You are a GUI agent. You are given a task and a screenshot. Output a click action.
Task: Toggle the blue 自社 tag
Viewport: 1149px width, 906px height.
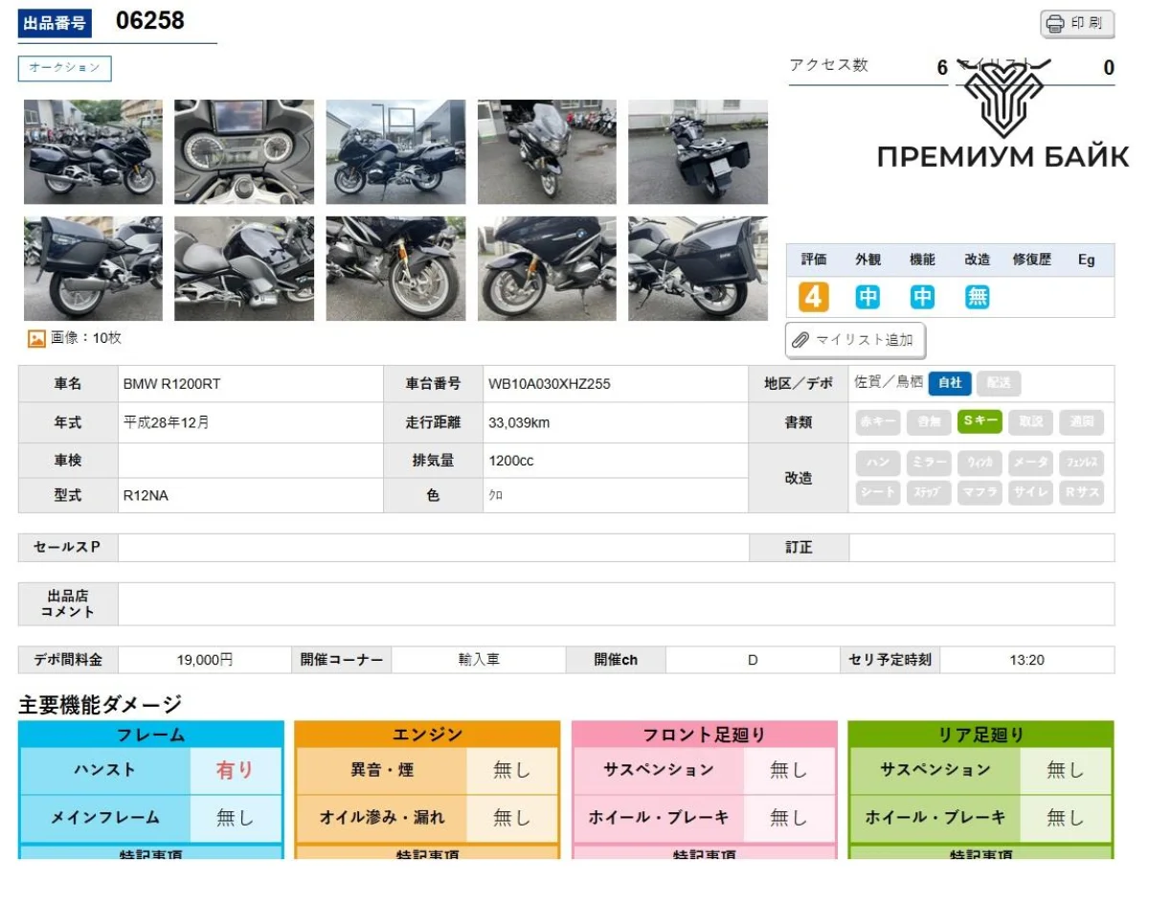(949, 383)
